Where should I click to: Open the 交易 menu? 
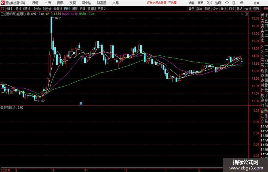coord(115,3)
